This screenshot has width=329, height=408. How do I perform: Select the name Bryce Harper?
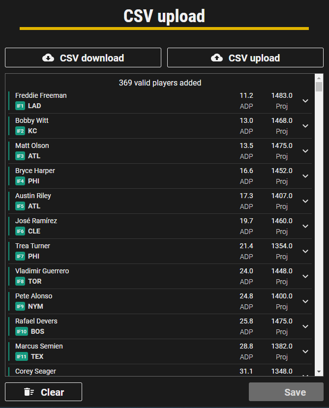pos(35,171)
